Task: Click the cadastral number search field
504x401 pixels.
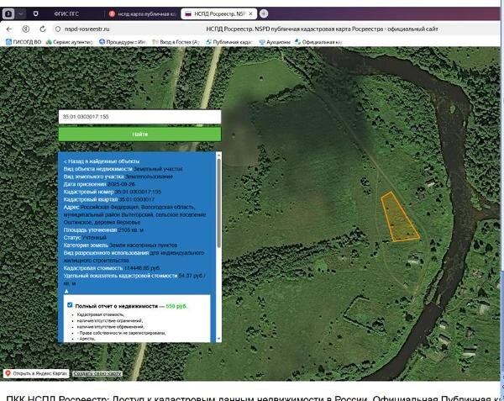Action: pos(139,117)
